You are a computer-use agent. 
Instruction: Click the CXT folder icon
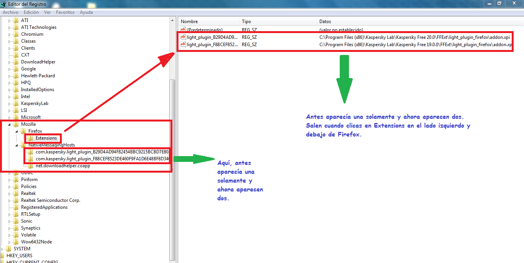pos(16,55)
